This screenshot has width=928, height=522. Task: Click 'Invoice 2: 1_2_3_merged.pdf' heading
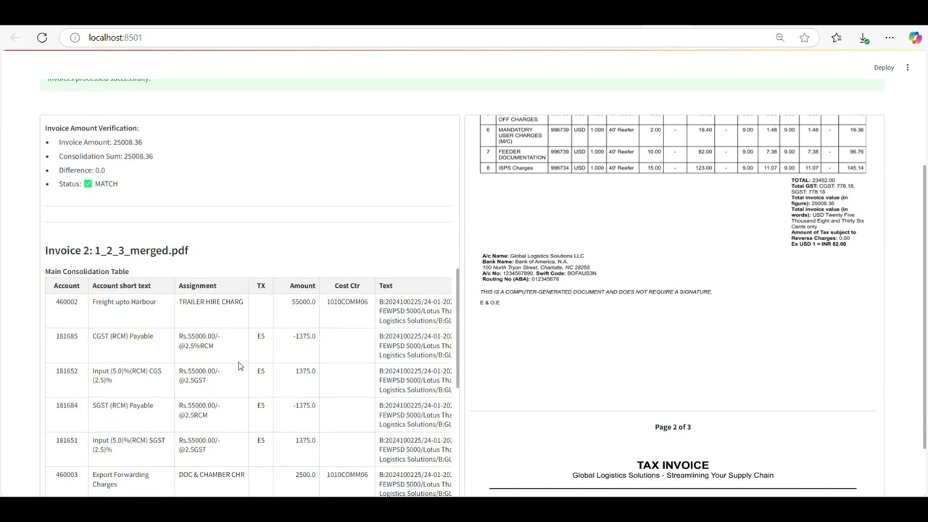pos(117,251)
